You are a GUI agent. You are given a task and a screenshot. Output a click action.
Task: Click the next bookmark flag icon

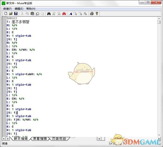click(x=75, y=14)
